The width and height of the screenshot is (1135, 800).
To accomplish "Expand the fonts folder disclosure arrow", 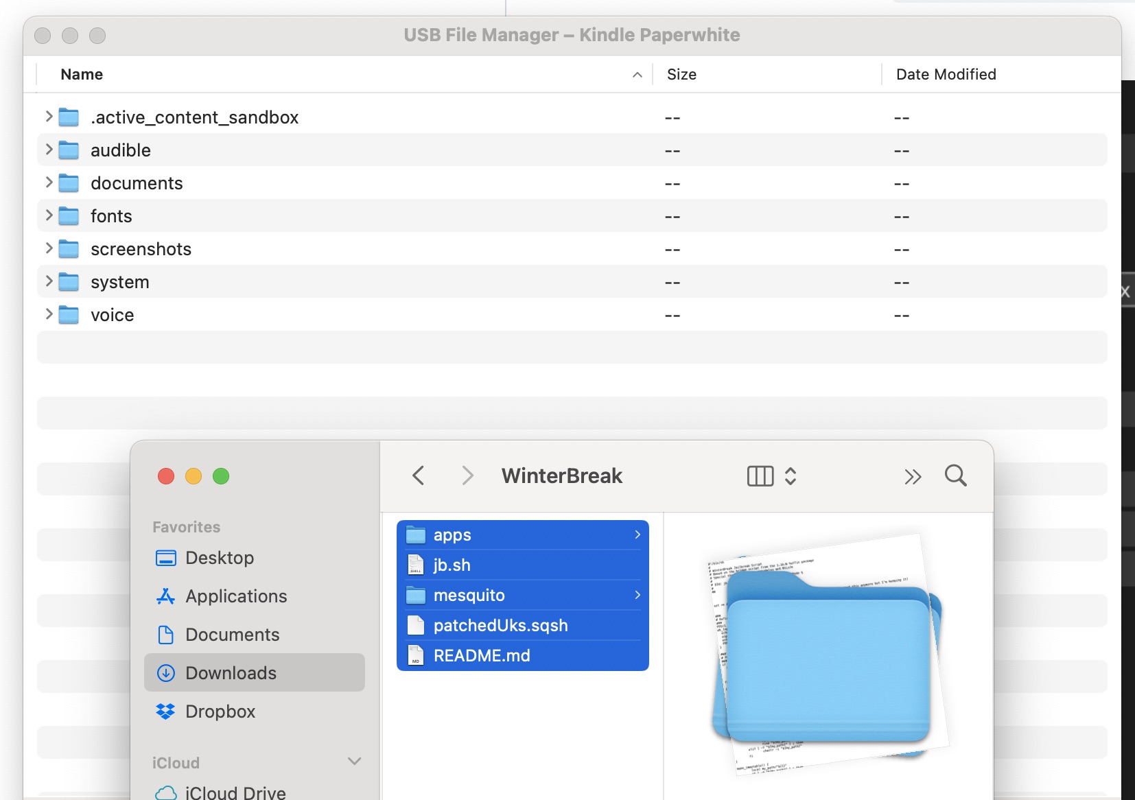I will [x=49, y=215].
